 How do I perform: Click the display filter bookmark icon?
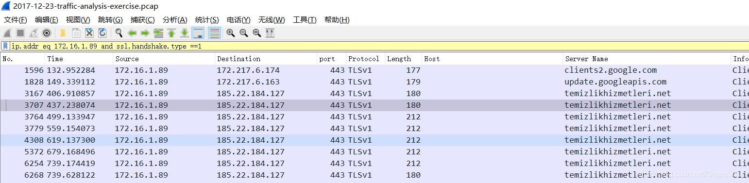click(x=5, y=46)
